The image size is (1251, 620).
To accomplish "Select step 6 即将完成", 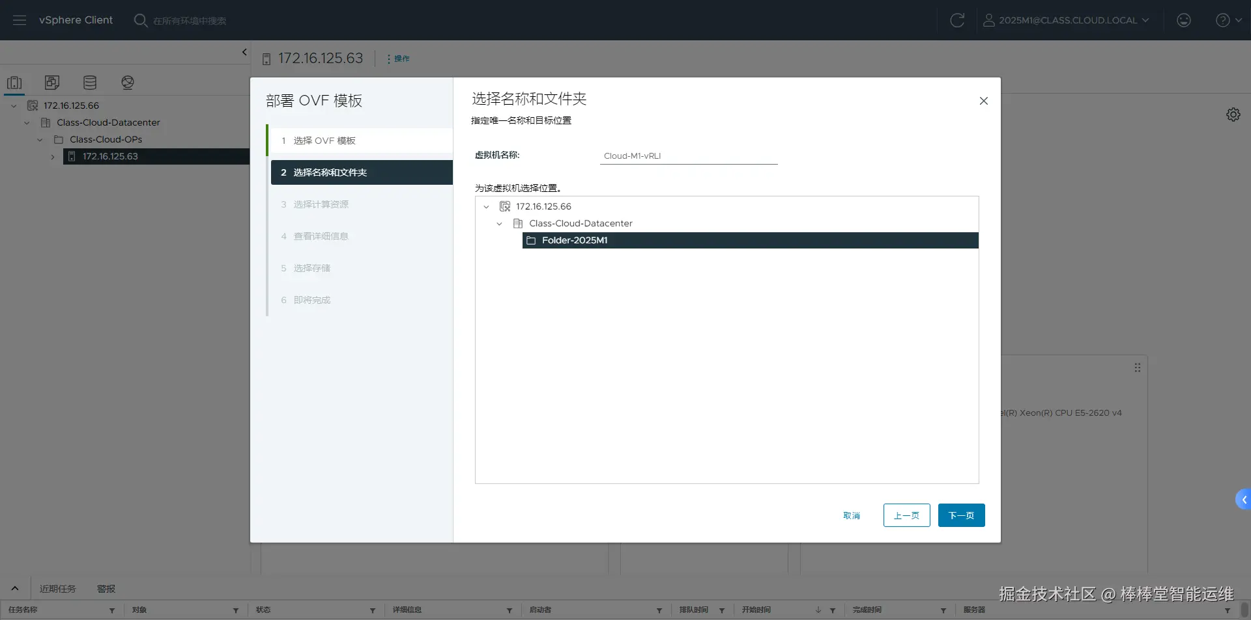I will [x=362, y=300].
